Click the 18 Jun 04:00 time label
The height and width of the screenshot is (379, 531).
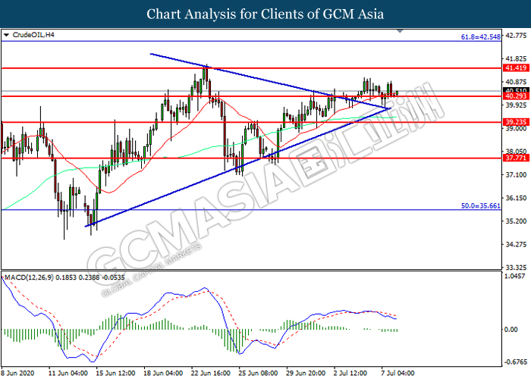click(x=163, y=373)
